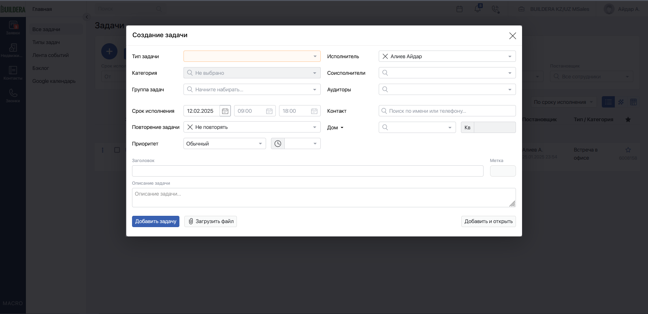Image resolution: width=648 pixels, height=314 pixels.
Task: Click the paperclip Загрузить файл button
Action: (x=211, y=221)
